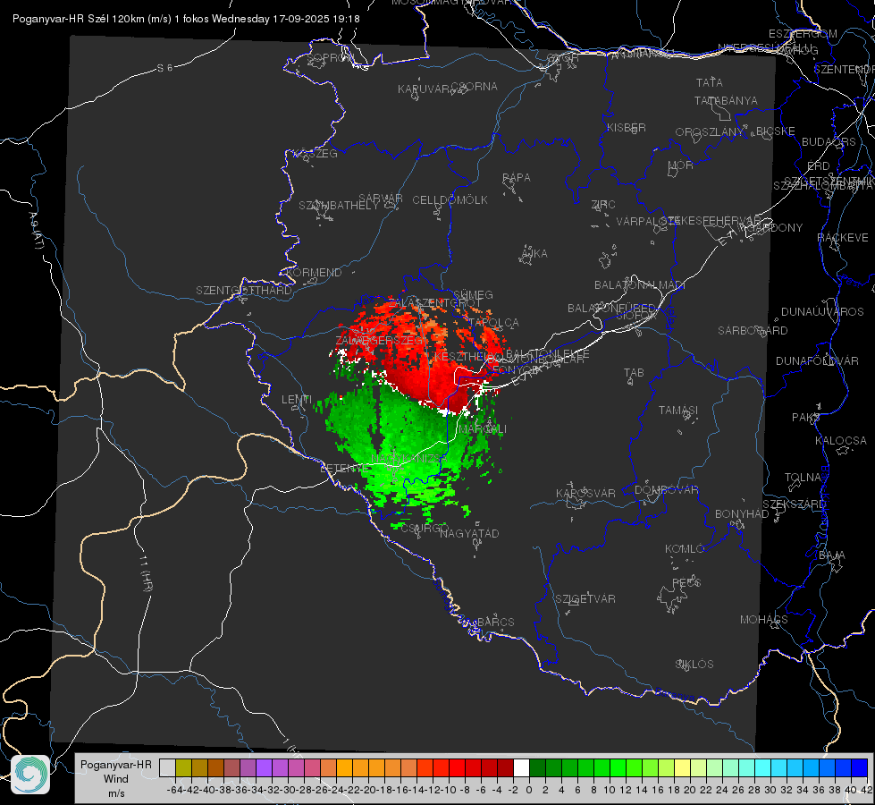This screenshot has width=875, height=805.
Task: Click the BICSKE city label
Action: (x=775, y=131)
